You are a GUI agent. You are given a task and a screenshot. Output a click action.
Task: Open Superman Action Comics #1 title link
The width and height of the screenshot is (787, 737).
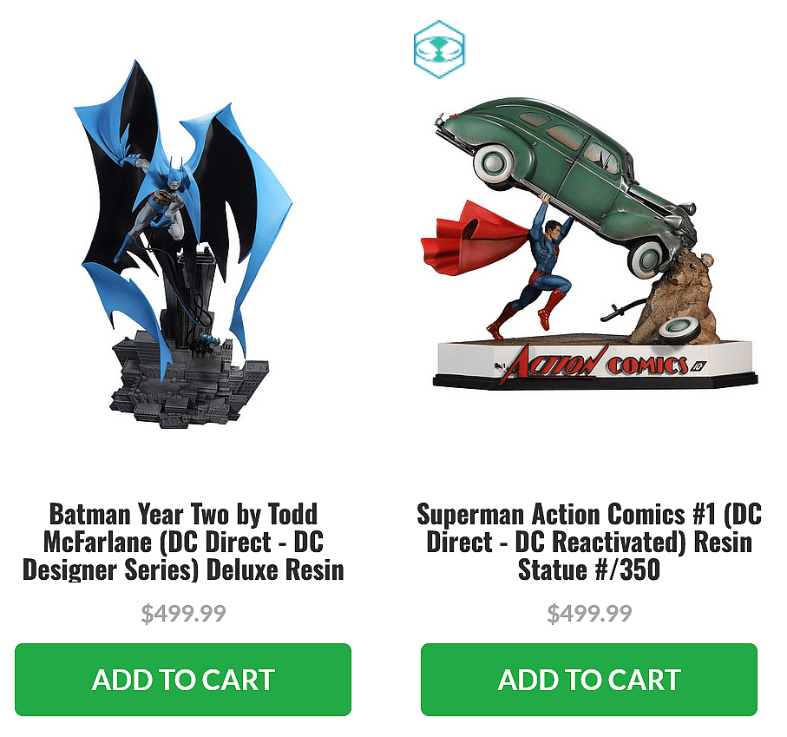(589, 542)
